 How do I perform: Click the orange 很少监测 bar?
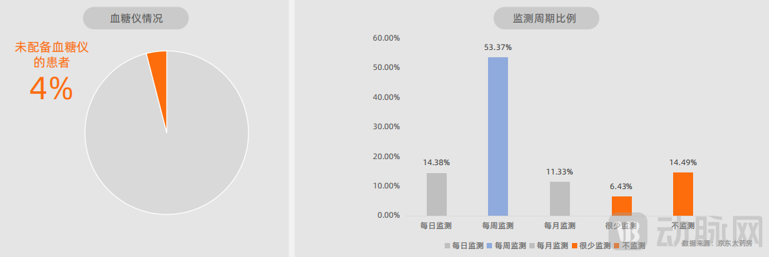(621, 206)
